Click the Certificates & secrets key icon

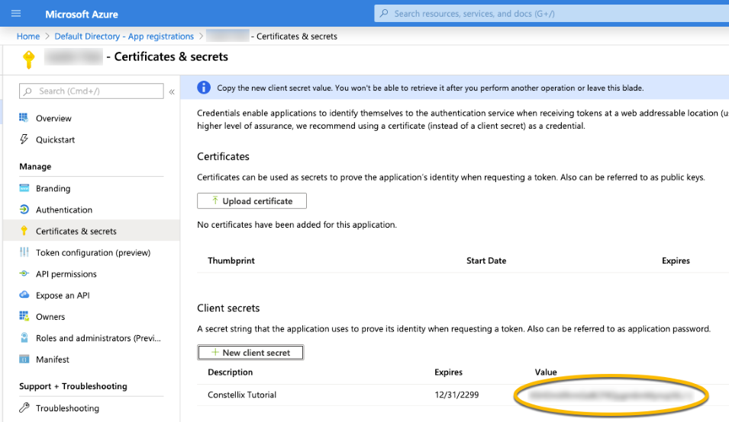click(x=24, y=231)
